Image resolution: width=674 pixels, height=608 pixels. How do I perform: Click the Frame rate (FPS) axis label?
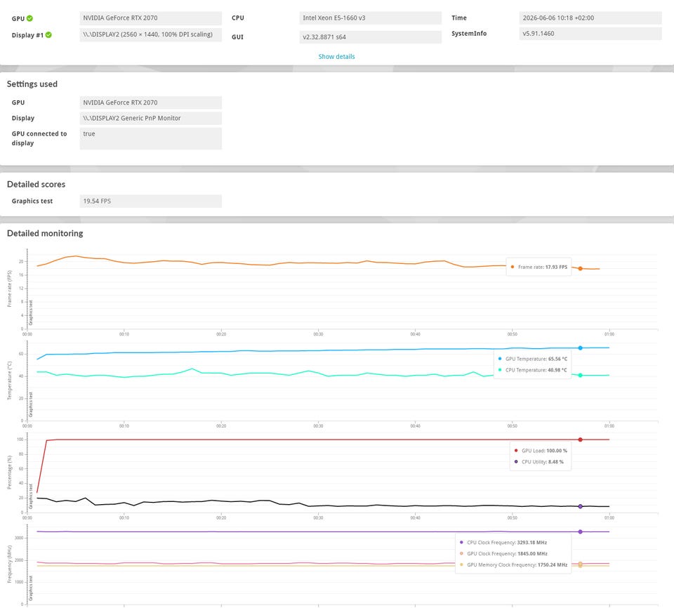[9, 289]
